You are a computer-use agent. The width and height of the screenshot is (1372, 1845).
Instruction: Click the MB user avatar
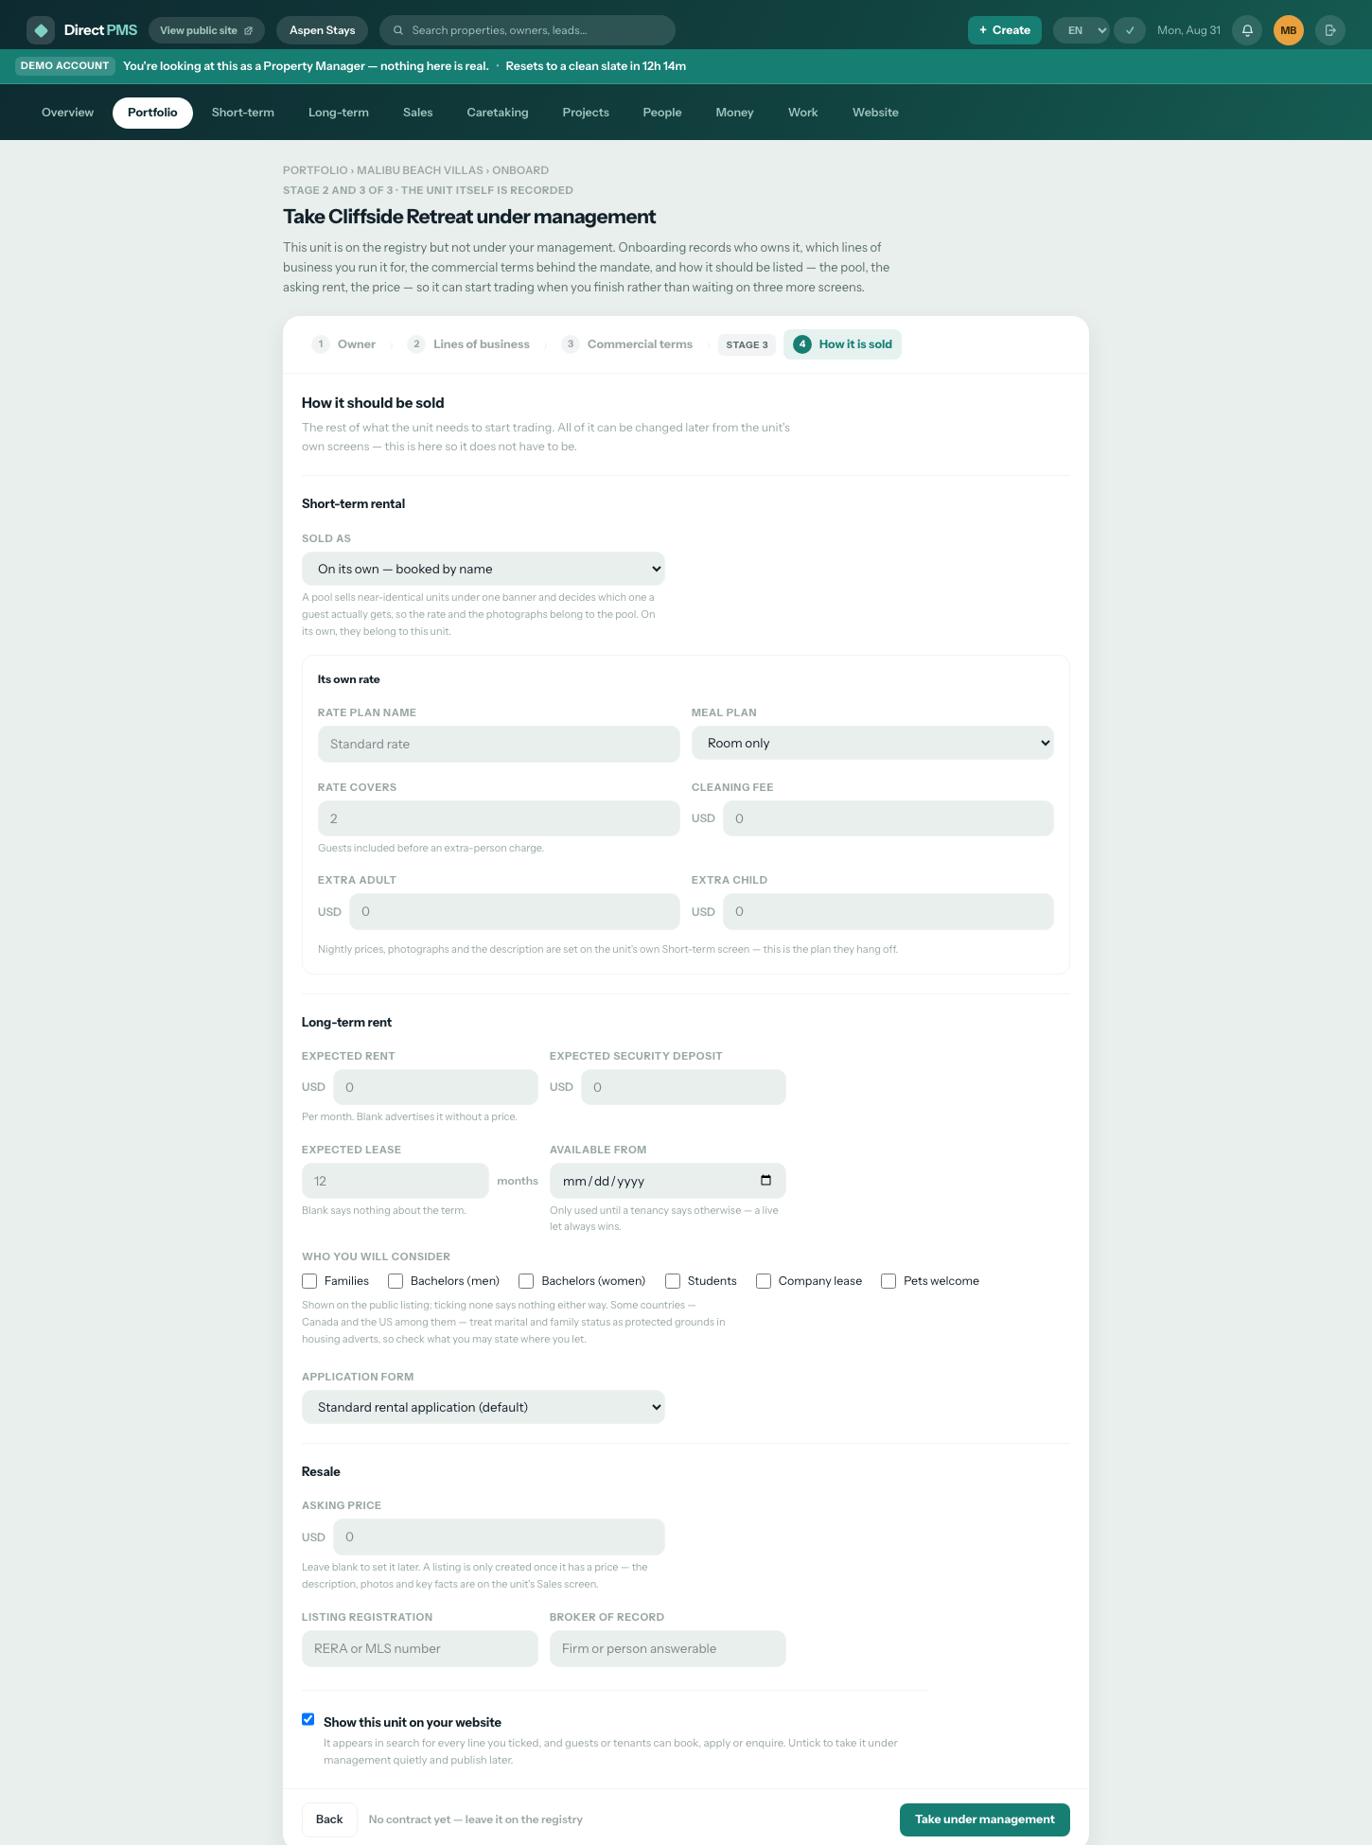tap(1288, 30)
